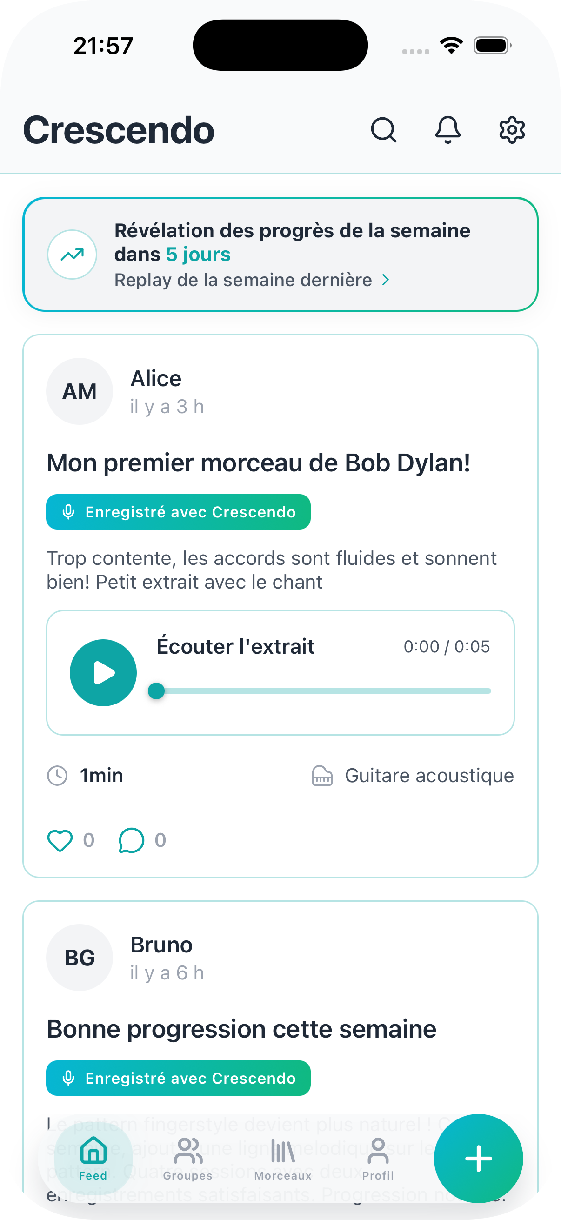561x1220 pixels.
Task: Open notifications bell
Action: 447,130
